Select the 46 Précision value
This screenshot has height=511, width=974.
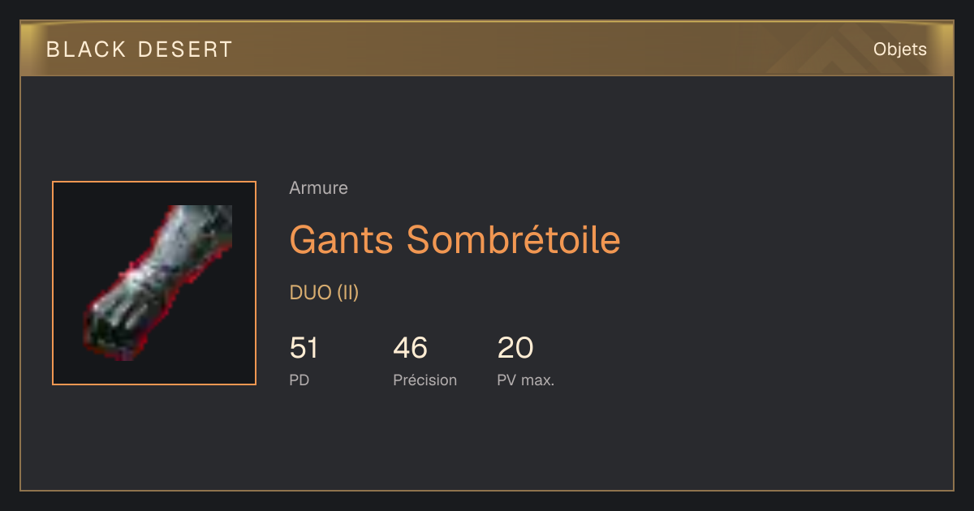coord(410,348)
